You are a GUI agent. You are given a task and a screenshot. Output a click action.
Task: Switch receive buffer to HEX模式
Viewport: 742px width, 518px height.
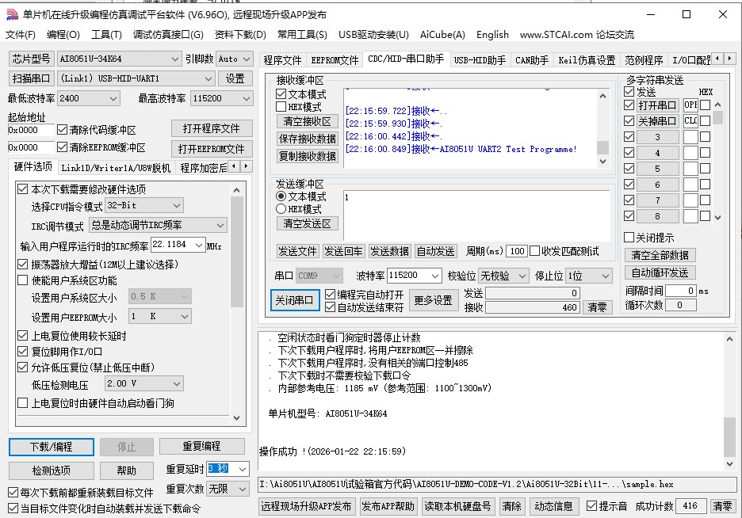click(x=281, y=106)
